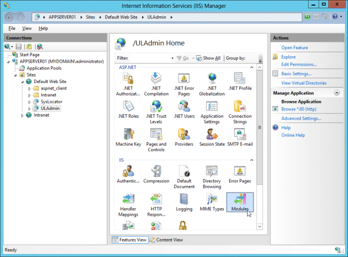
Task: Select Default Web Site in breadcrumb path
Action: pos(121,17)
